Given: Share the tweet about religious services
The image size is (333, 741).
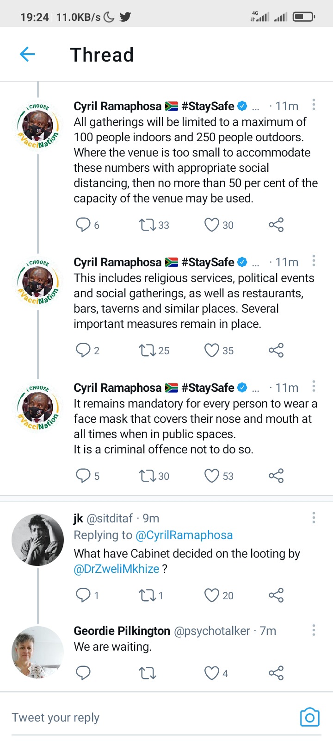Looking at the screenshot, I should tap(276, 351).
